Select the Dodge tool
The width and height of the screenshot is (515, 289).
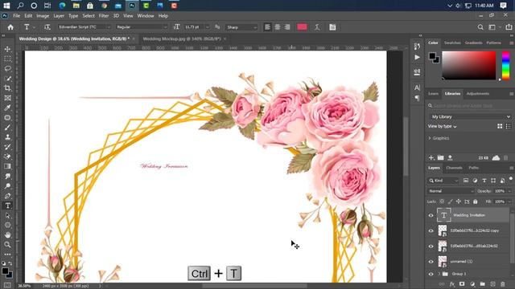[x=7, y=186]
